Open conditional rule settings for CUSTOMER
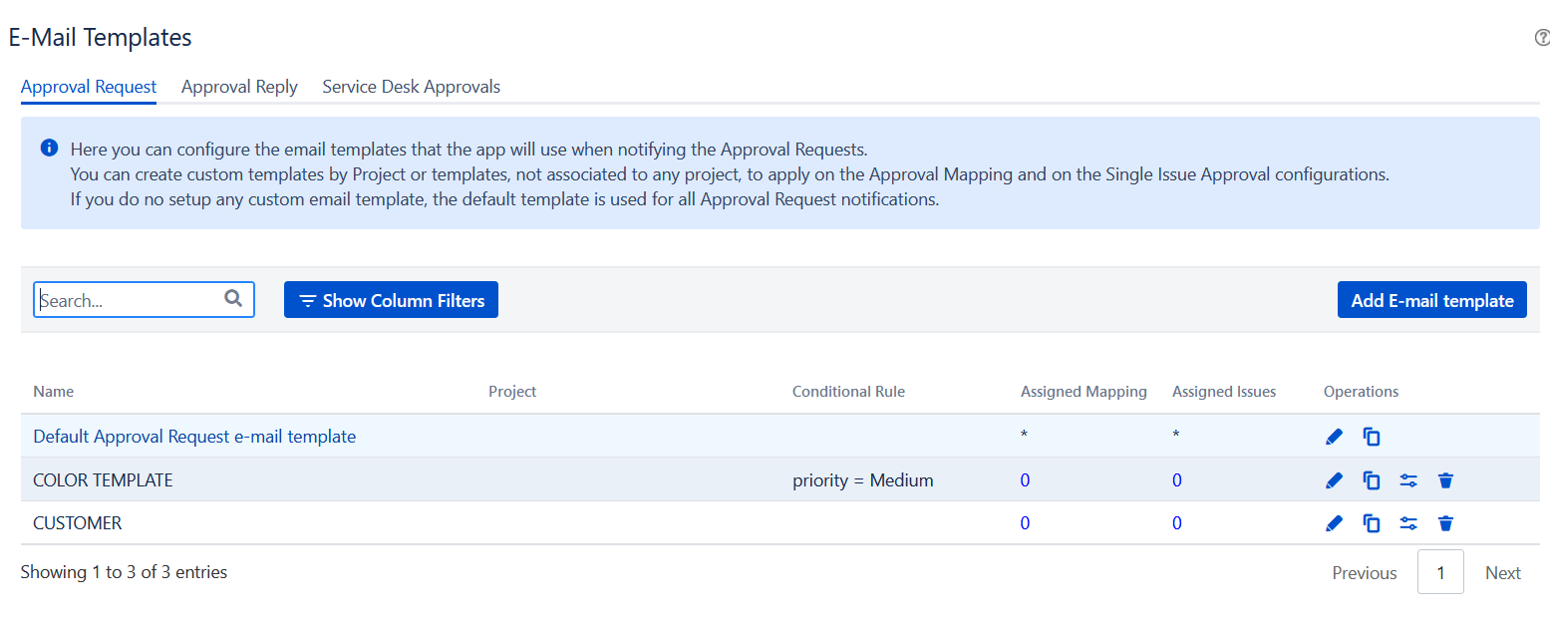Viewport: 1550px width, 625px height. tap(1408, 523)
